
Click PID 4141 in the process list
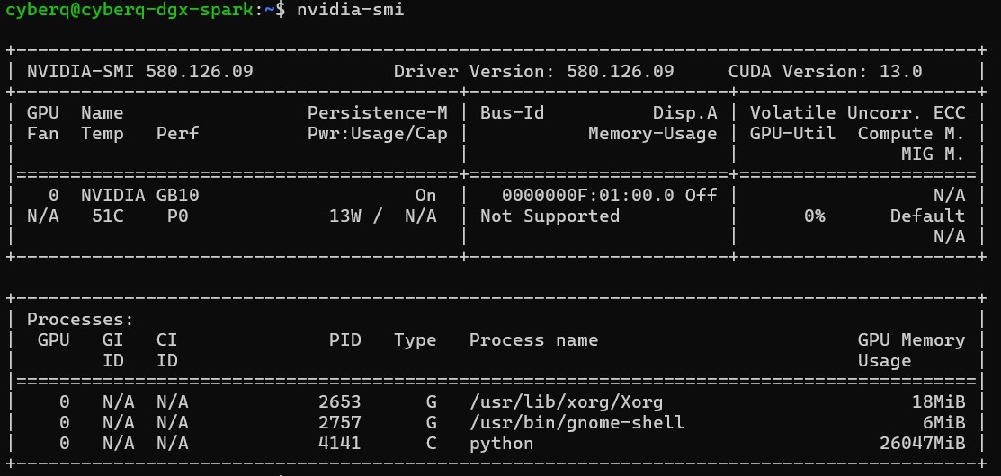click(344, 444)
